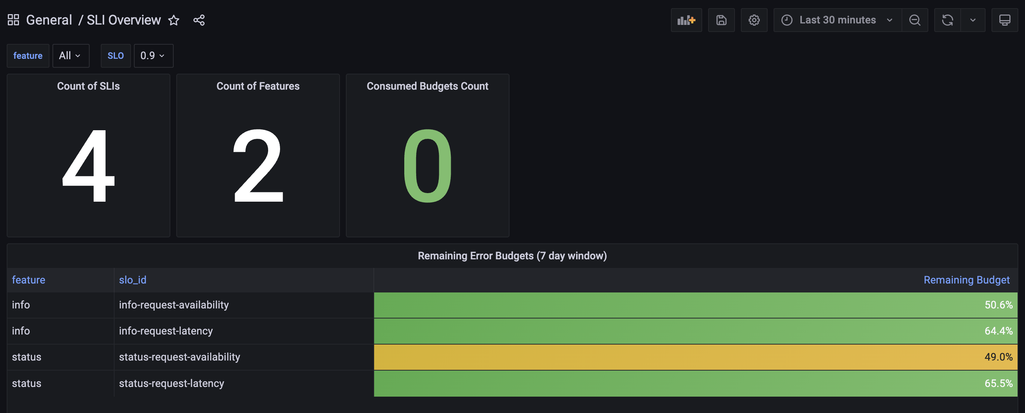The height and width of the screenshot is (413, 1025).
Task: Cycle view mode with monitor icon
Action: point(1004,20)
